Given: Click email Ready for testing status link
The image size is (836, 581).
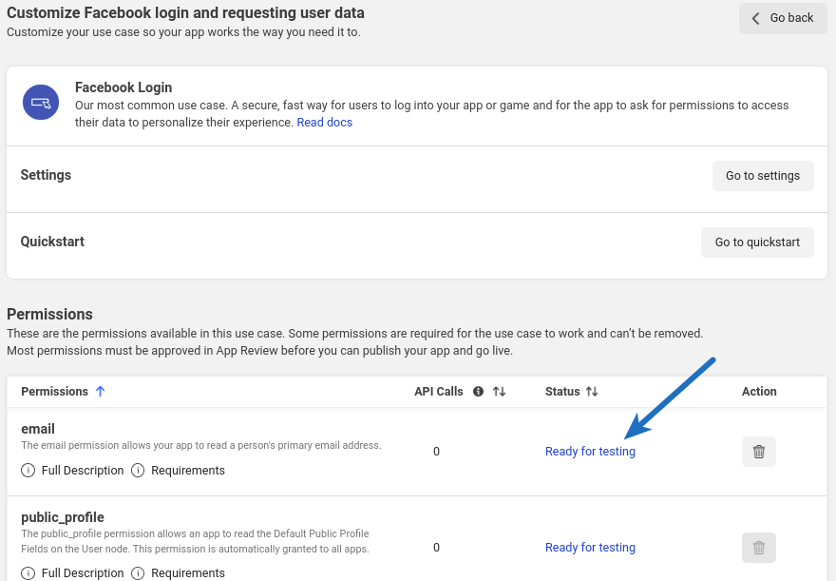Looking at the screenshot, I should click(590, 452).
